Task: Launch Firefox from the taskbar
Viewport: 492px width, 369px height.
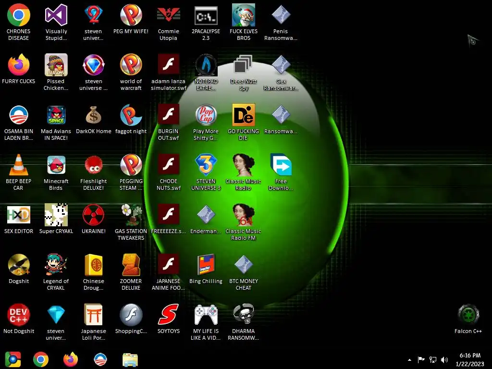Action: coord(71,359)
